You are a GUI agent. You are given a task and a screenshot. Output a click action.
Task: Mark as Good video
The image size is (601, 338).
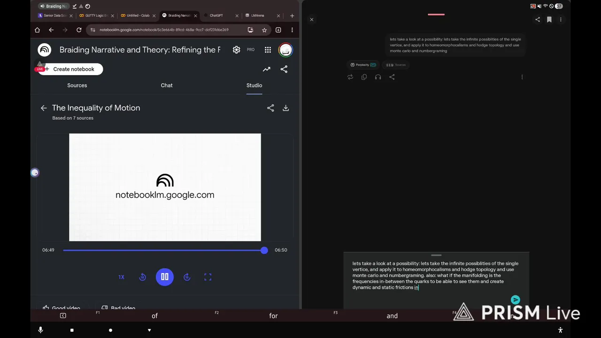coord(62,308)
